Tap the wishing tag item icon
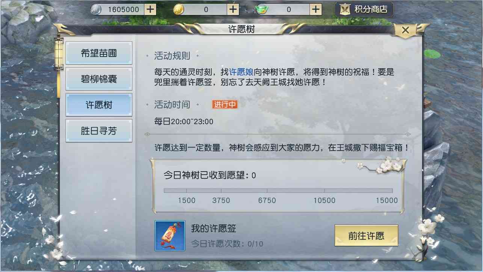The width and height of the screenshot is (483, 272). tap(170, 236)
